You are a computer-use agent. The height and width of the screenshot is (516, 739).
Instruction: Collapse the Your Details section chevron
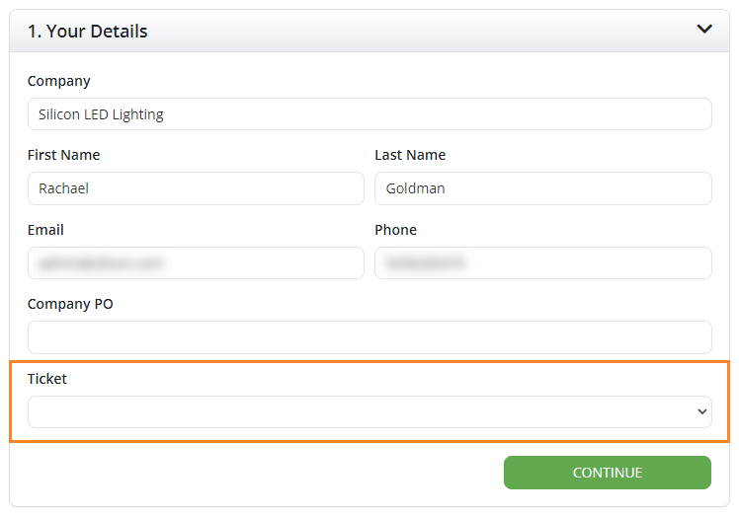click(704, 30)
